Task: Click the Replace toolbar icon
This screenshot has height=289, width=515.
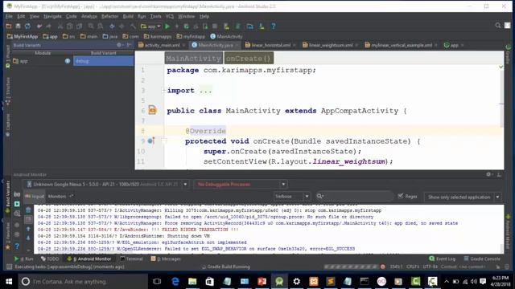Action: point(100,26)
